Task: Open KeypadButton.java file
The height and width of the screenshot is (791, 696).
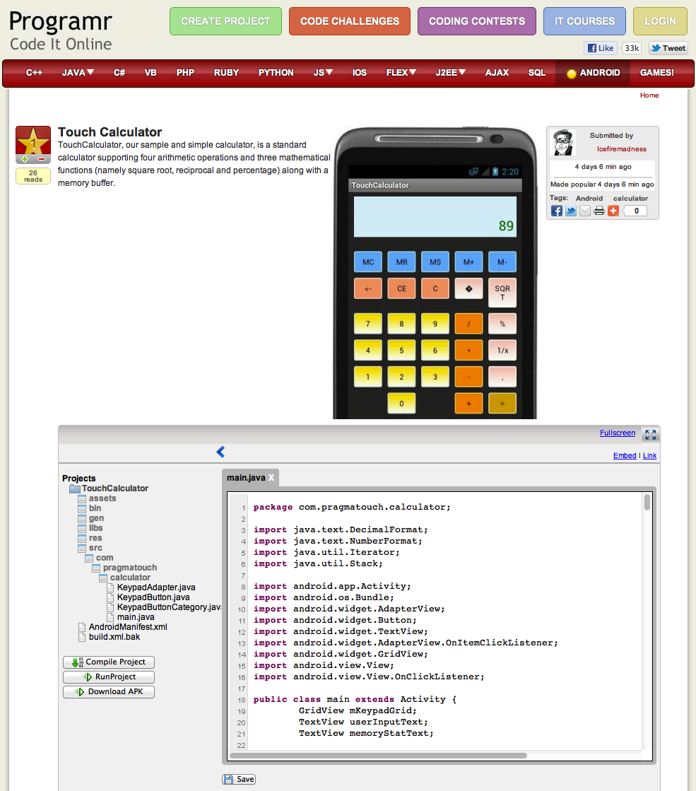Action: [148, 597]
